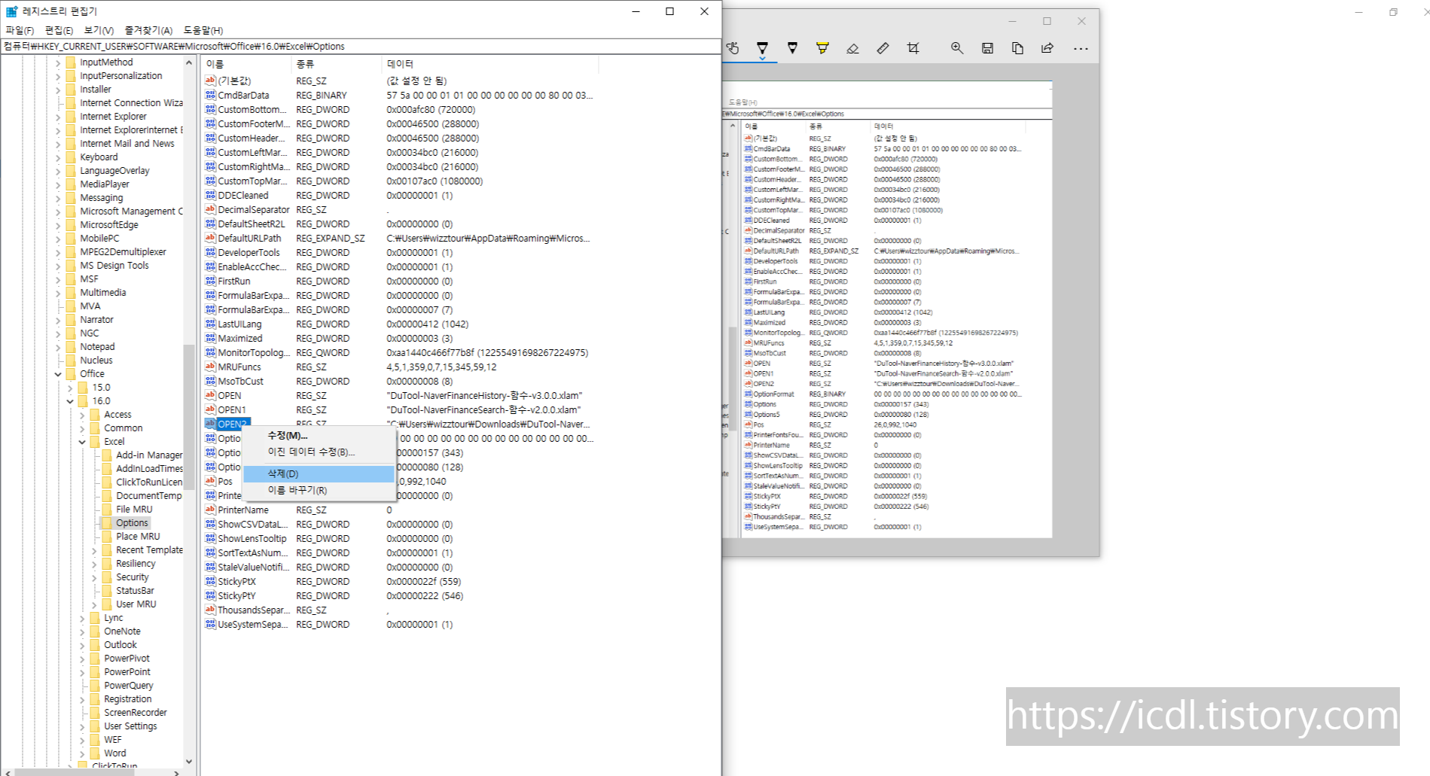This screenshot has height=776, width=1430.
Task: Open the 편집(E) menu
Action: [59, 30]
